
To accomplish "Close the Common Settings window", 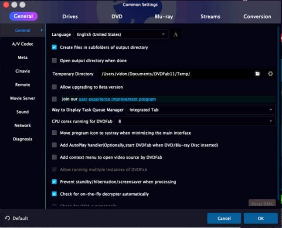I will 6,5.
